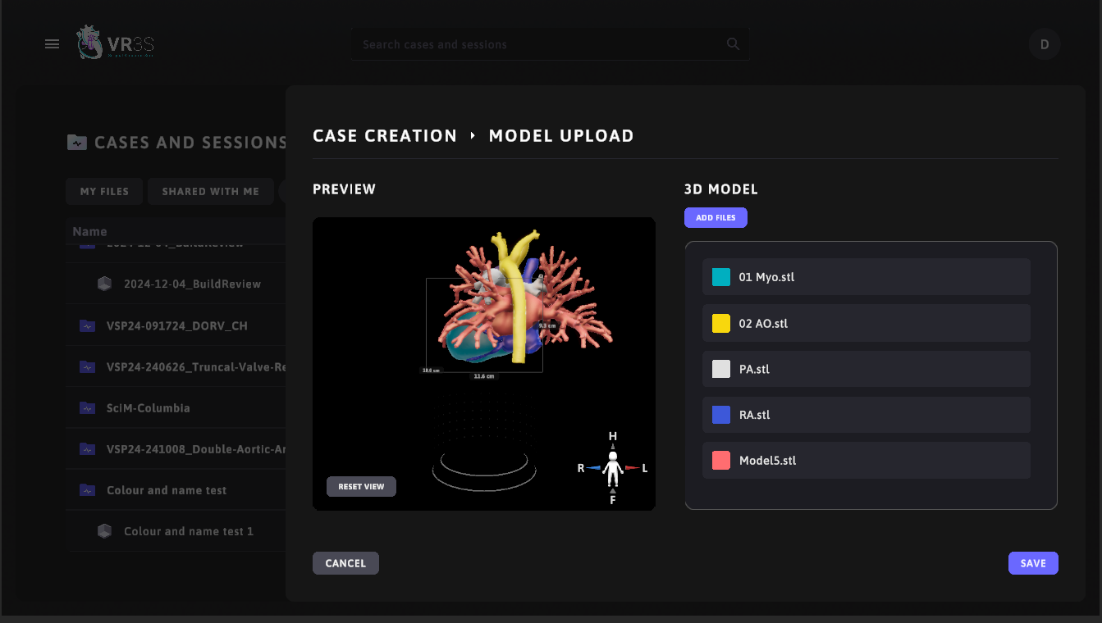Switch to the Shared With Me tab
Viewport: 1102px width, 623px height.
(210, 192)
